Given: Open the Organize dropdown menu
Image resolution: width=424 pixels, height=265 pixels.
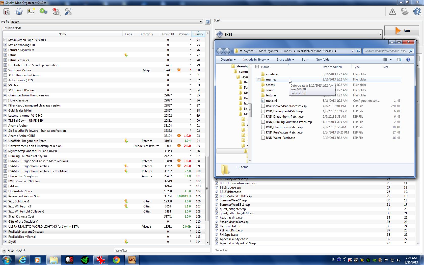Looking at the screenshot, I should (x=228, y=60).
